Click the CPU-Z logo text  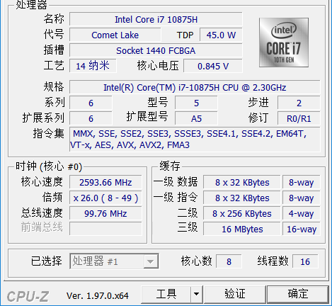28,296
